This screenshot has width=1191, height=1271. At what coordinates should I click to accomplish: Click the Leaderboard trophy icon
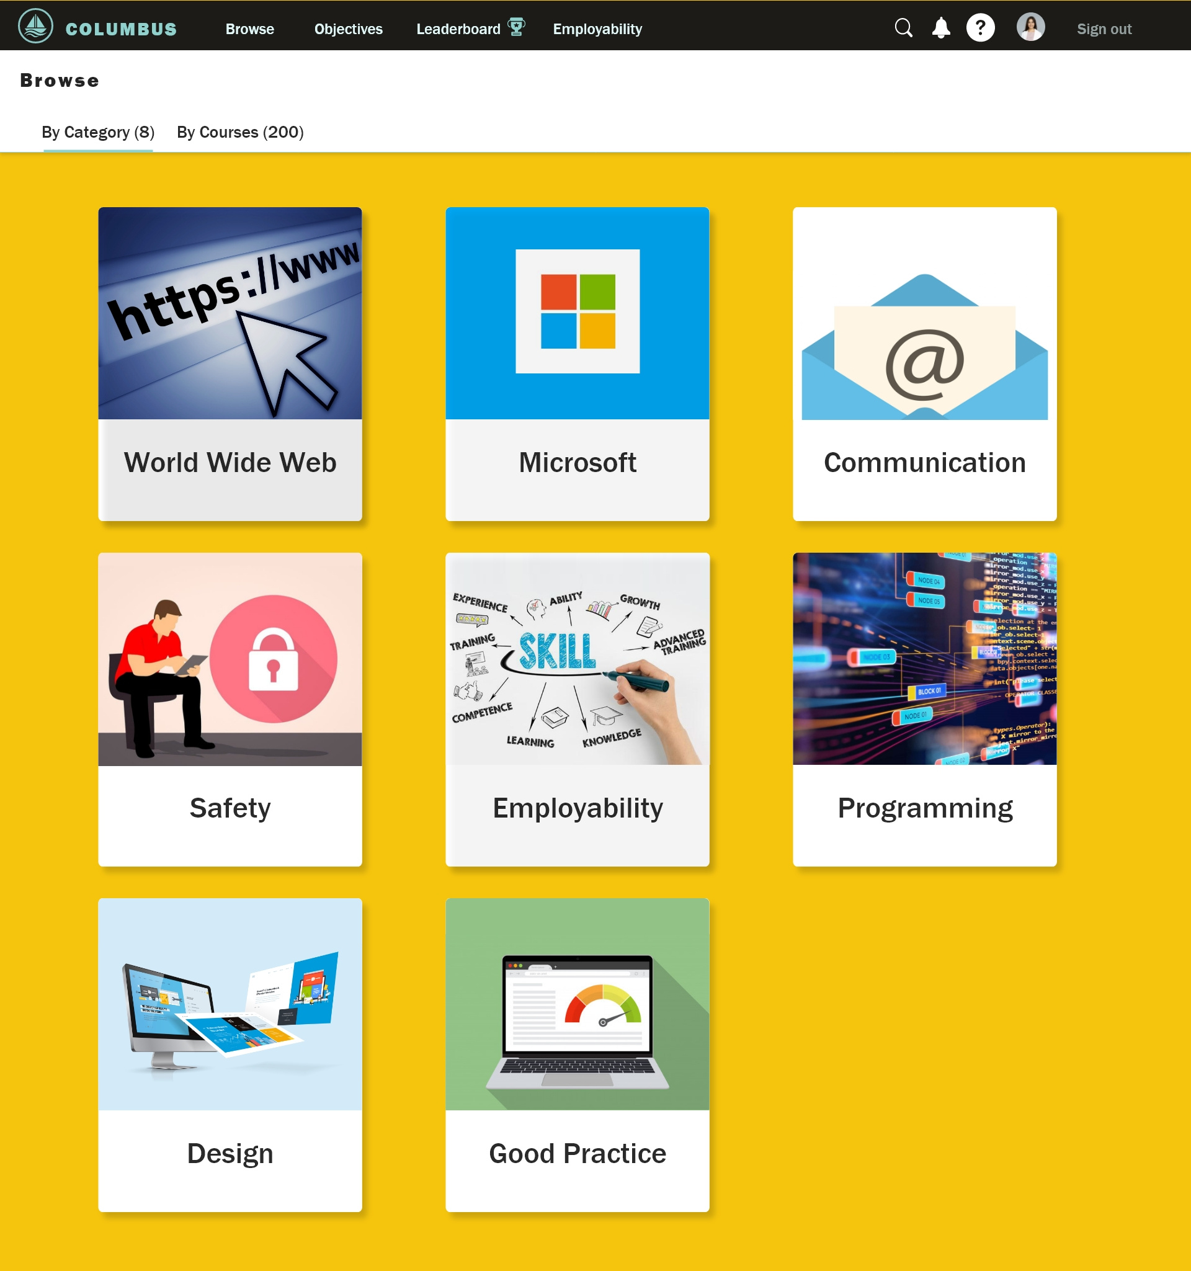coord(515,27)
